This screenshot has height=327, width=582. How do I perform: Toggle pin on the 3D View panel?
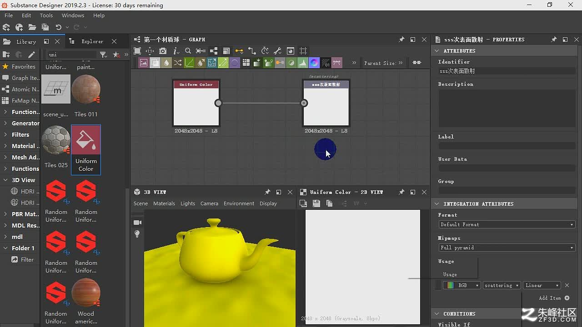pos(267,192)
